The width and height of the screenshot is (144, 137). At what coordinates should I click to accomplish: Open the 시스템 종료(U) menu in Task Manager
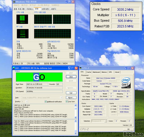pos(44,5)
